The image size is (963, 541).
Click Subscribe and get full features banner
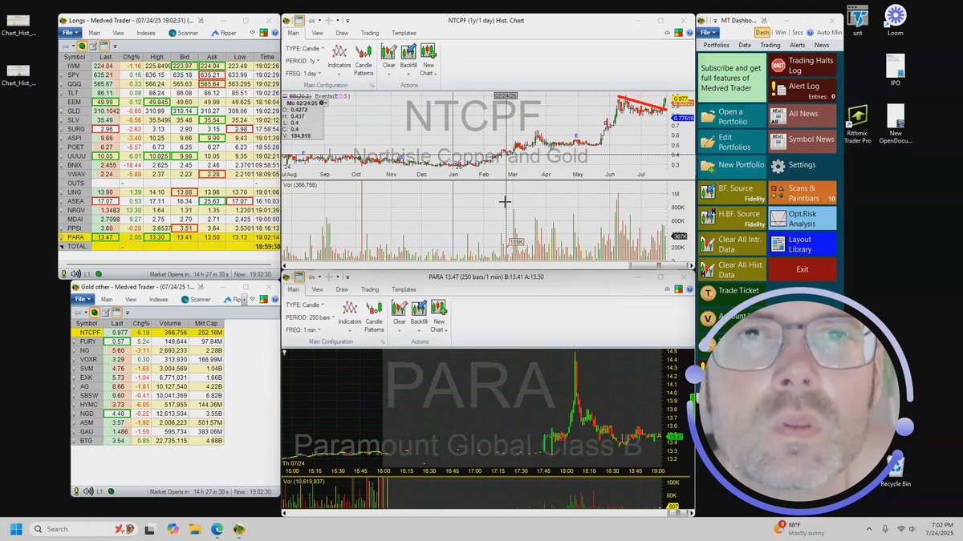(x=733, y=78)
